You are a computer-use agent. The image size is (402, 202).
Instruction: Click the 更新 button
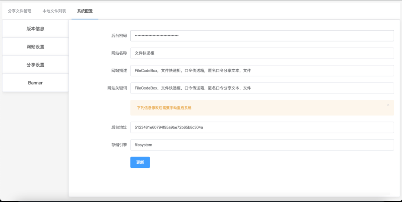click(x=140, y=162)
